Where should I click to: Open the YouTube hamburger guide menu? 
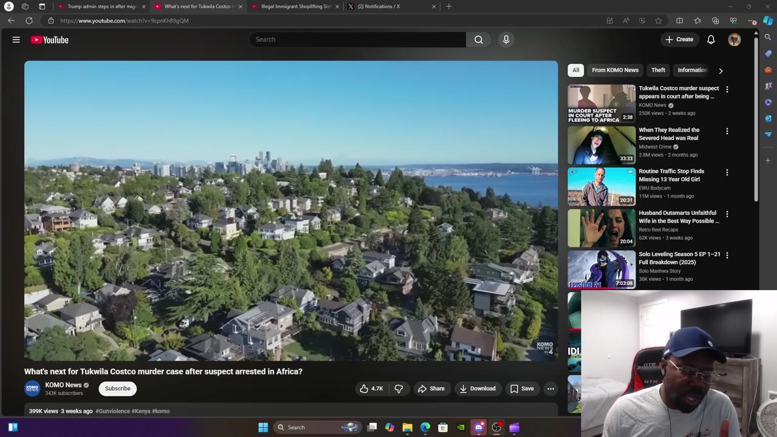[16, 39]
